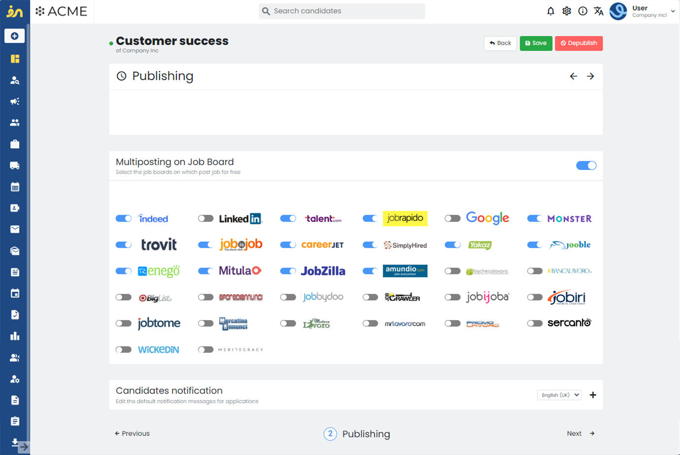680x455 pixels.
Task: Enable the Google job board toggle
Action: [452, 218]
